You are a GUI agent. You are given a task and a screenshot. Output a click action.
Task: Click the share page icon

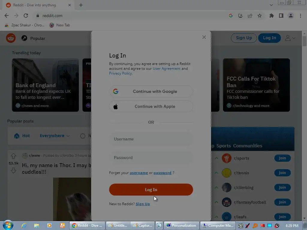click(250, 16)
